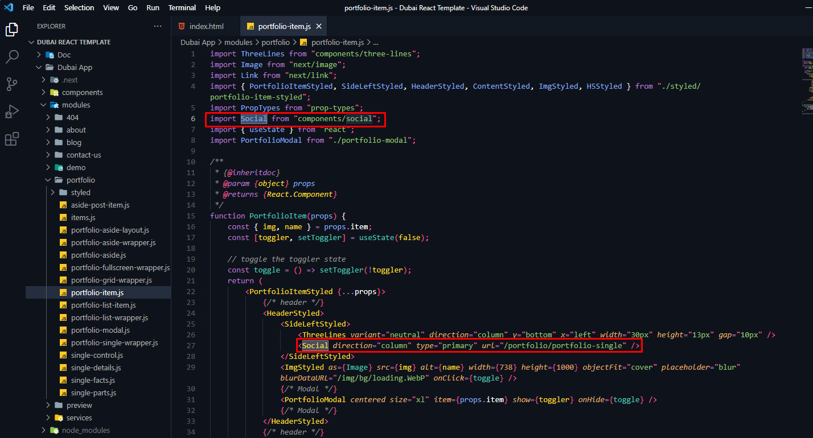The image size is (813, 438).
Task: Click the JS icon next to single-parts.js
Action: coord(63,392)
